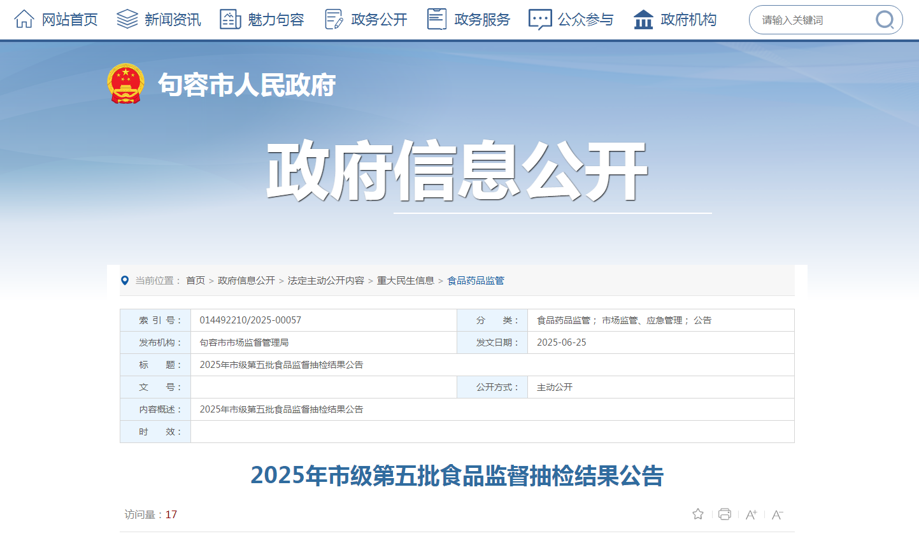Go to 法定主动公开内容 breadcrumb link
The height and width of the screenshot is (536, 919).
[x=326, y=280]
